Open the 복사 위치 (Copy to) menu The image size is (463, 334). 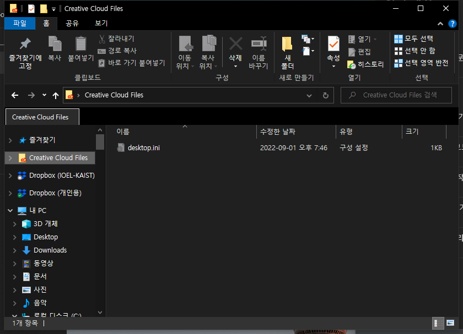coord(208,53)
